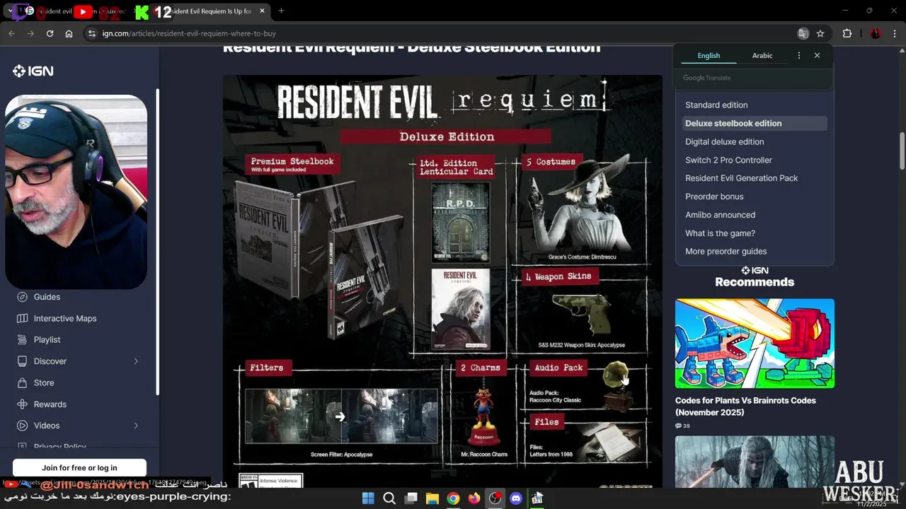
Task: Open the browser extensions puzzle icon
Action: pyautogui.click(x=847, y=33)
